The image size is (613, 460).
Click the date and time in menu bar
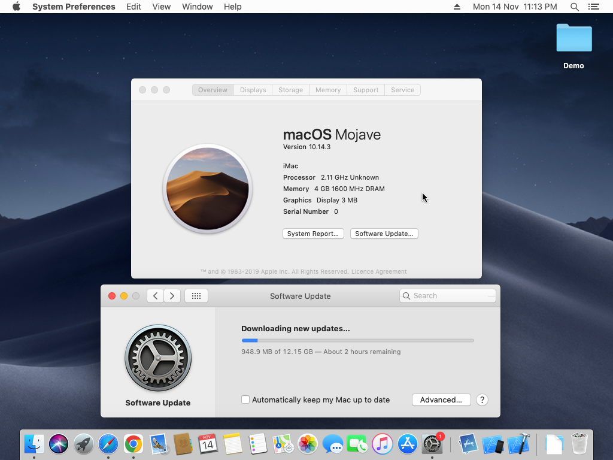pyautogui.click(x=515, y=7)
